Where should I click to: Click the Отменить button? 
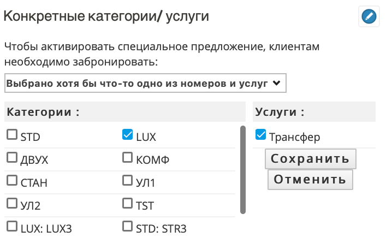(x=310, y=180)
